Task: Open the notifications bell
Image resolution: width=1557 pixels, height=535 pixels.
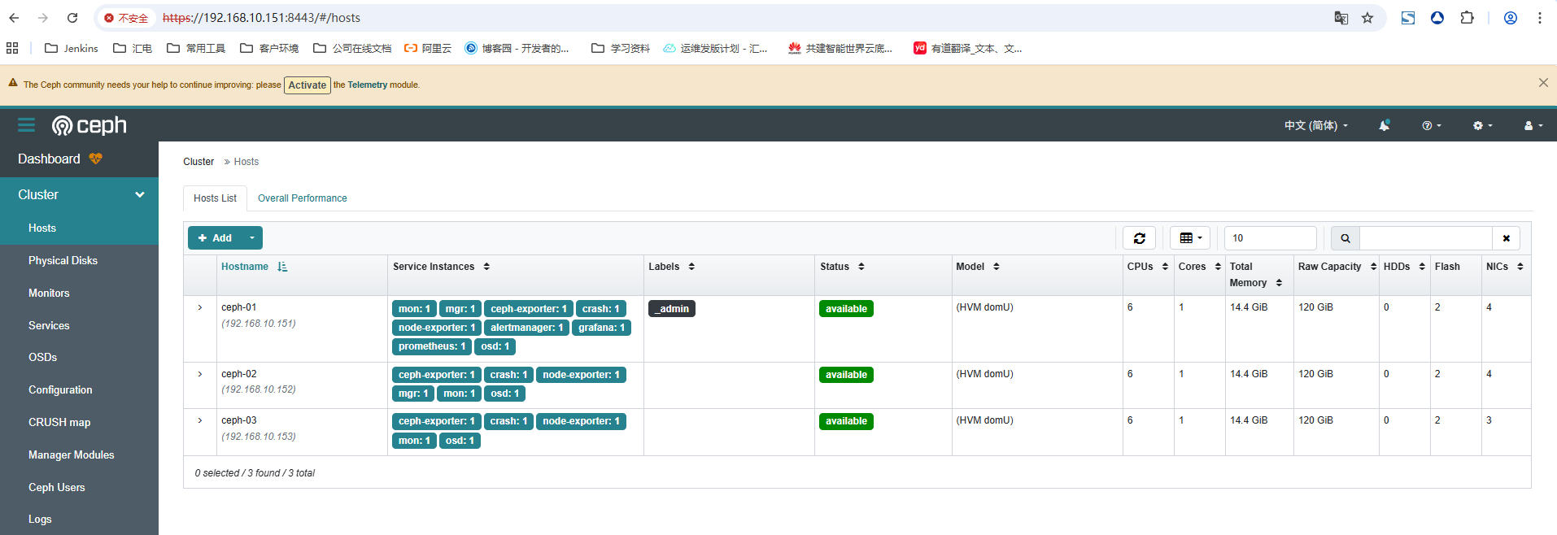Action: tap(1384, 125)
